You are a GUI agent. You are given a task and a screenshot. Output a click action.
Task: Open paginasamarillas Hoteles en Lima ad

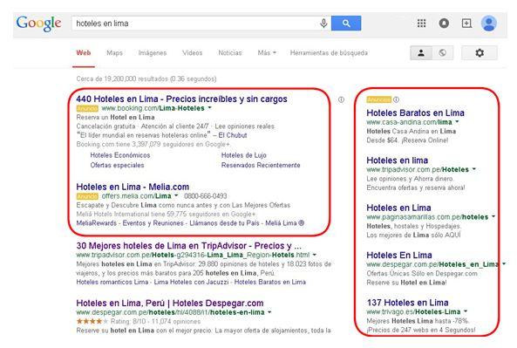[398, 208]
